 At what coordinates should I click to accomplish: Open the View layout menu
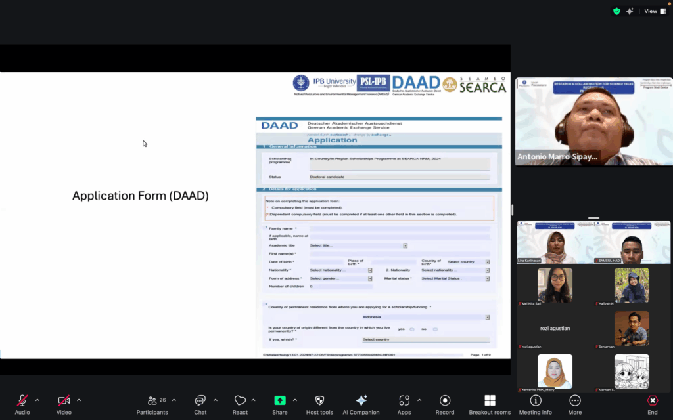coord(651,11)
